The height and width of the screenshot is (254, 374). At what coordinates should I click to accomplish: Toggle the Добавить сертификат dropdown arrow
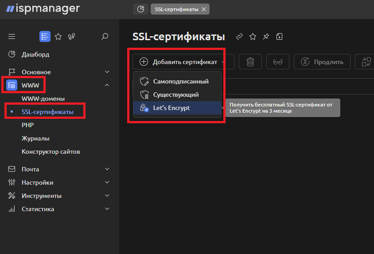(x=223, y=62)
